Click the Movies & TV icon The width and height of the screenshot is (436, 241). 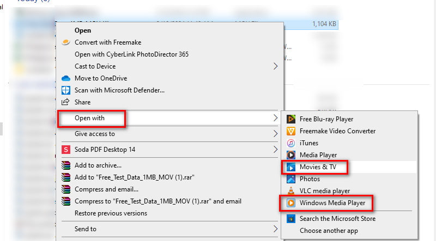point(291,167)
